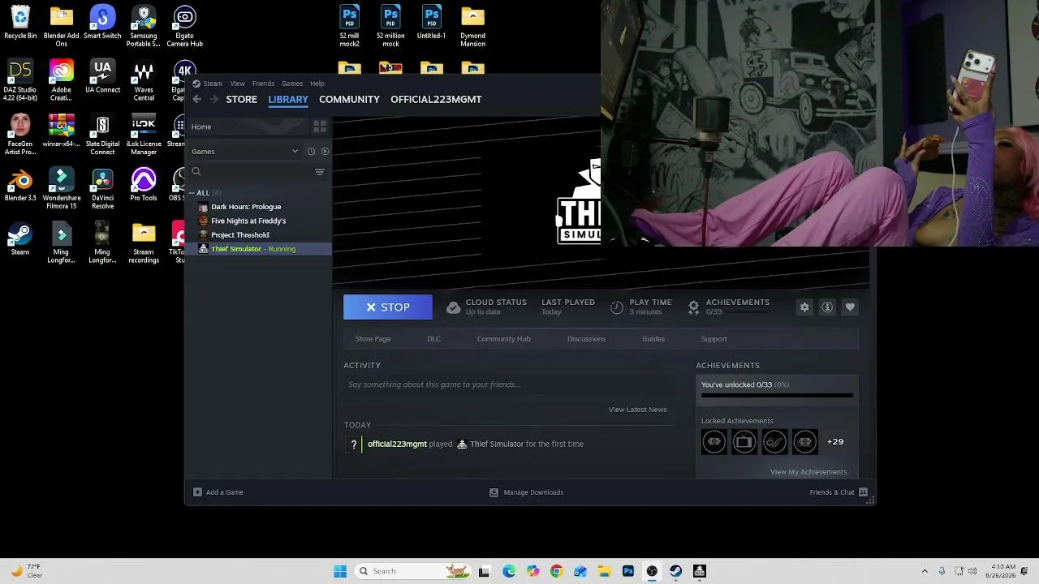Open the signature-style locked achievement icon

tap(774, 442)
